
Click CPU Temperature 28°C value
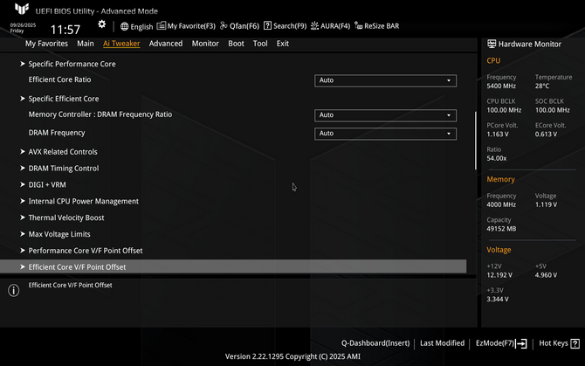tap(541, 86)
